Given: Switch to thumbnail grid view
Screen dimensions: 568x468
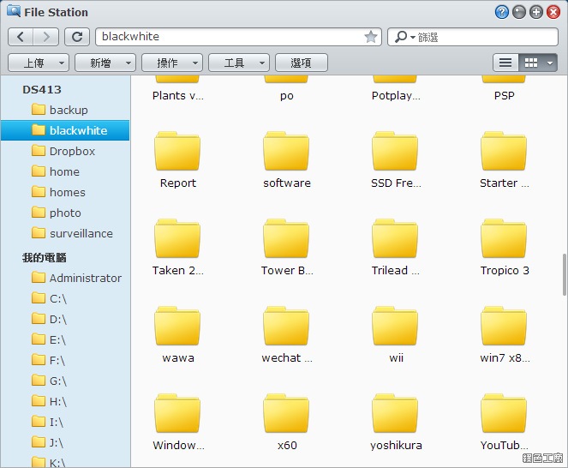Looking at the screenshot, I should (531, 63).
